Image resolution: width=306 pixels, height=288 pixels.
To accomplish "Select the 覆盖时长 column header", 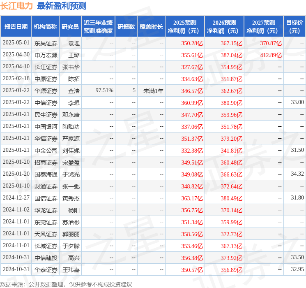I will pos(151,26).
